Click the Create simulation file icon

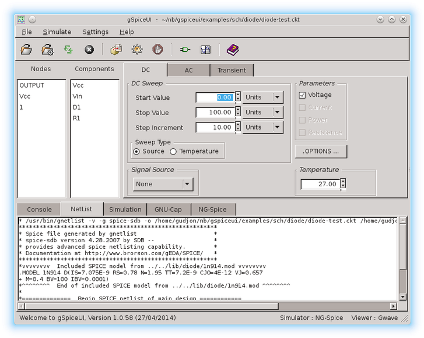pyautogui.click(x=116, y=50)
